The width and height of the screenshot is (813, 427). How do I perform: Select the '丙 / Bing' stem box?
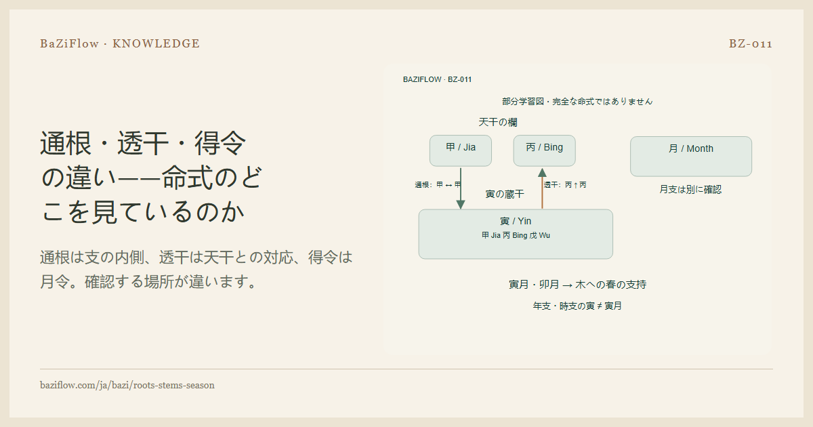click(545, 150)
